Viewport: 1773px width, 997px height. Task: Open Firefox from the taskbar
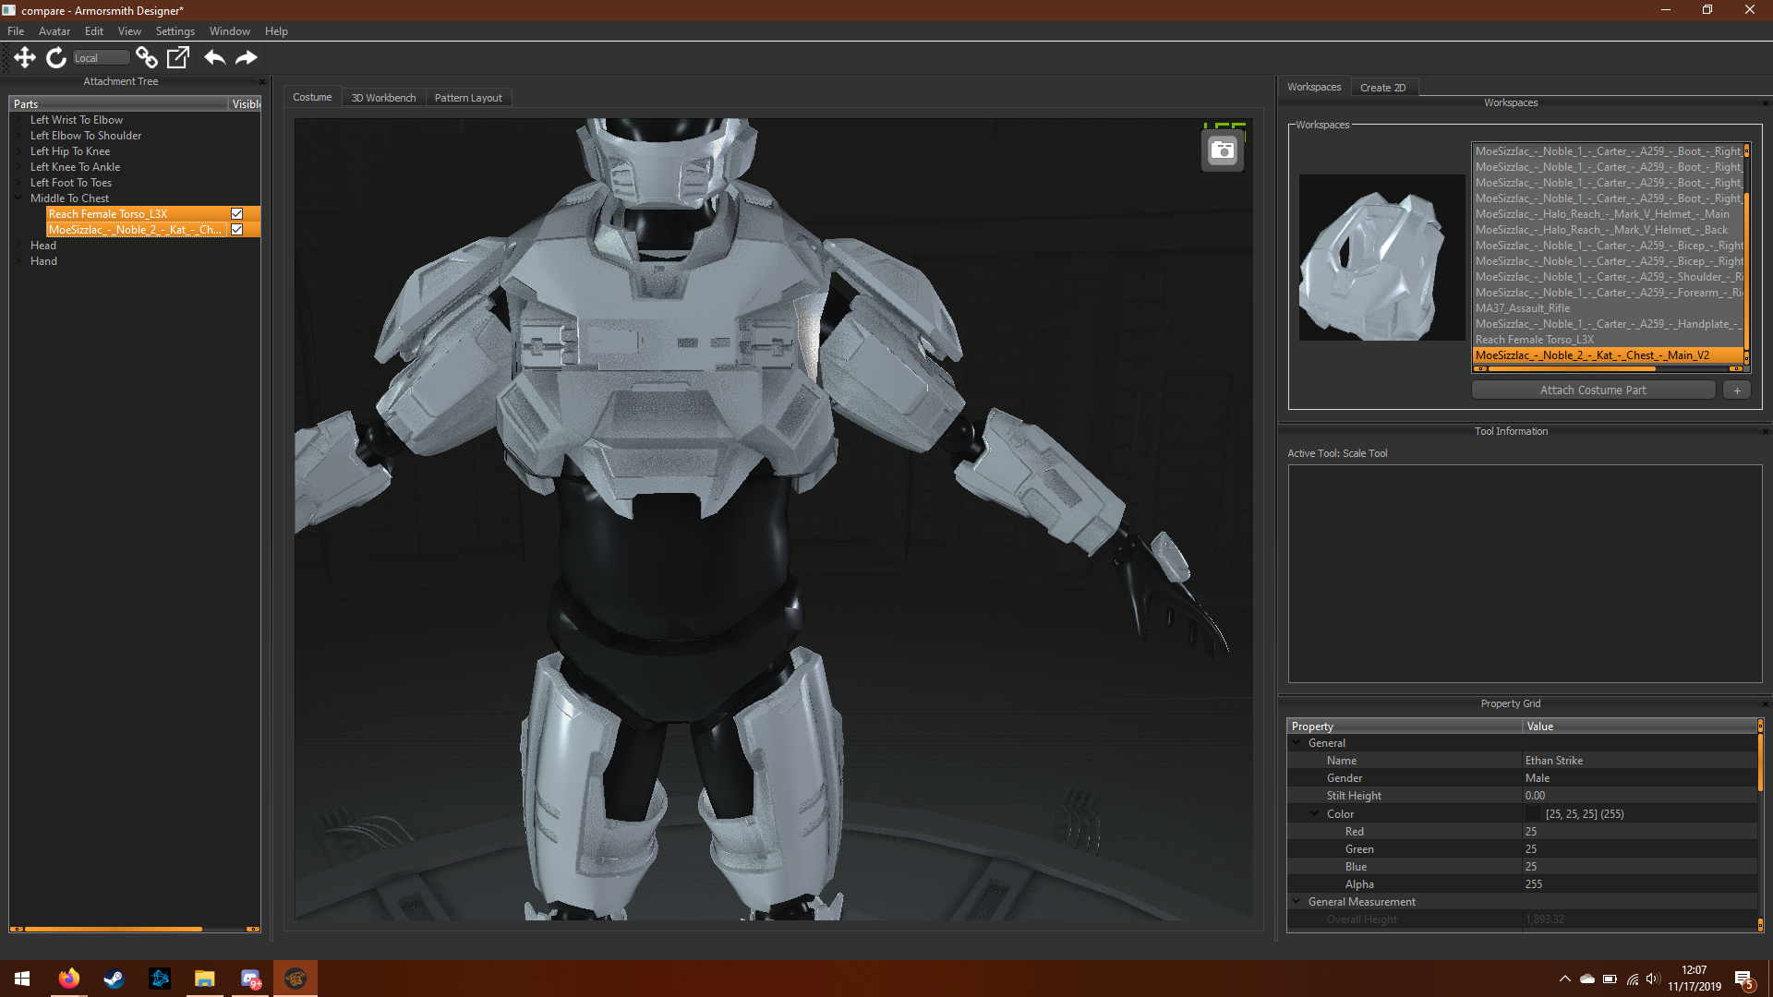(x=69, y=979)
